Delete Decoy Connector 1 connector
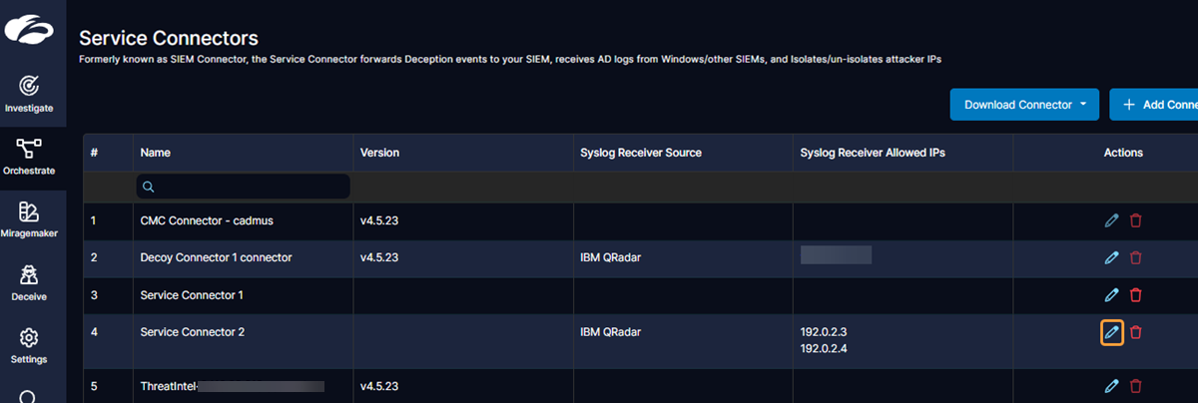Image resolution: width=1198 pixels, height=403 pixels. [1135, 257]
